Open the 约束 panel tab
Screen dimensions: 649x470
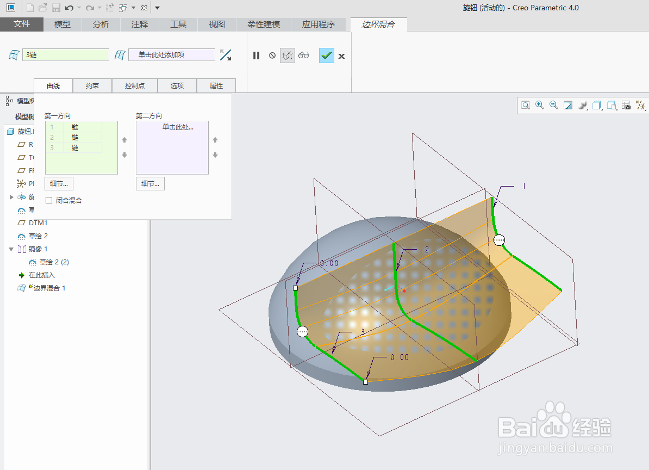pos(92,86)
